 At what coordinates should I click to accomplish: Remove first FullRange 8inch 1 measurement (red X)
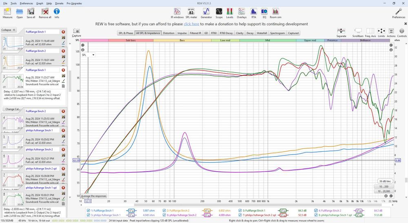coord(63,32)
